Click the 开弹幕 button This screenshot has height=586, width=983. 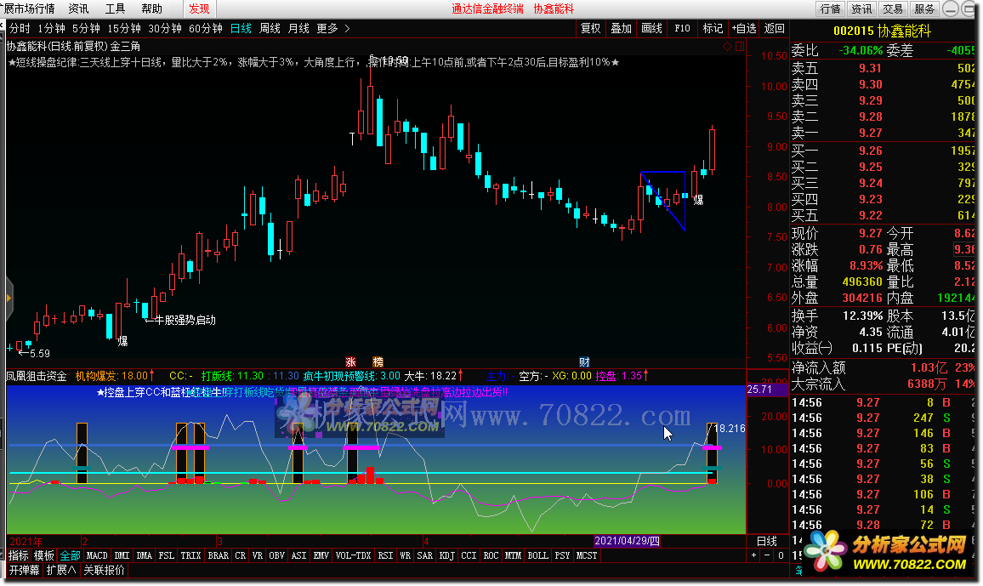pyautogui.click(x=25, y=571)
